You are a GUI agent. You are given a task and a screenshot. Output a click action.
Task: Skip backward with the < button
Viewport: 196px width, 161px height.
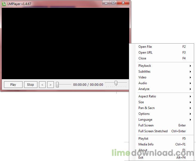(x=42, y=85)
